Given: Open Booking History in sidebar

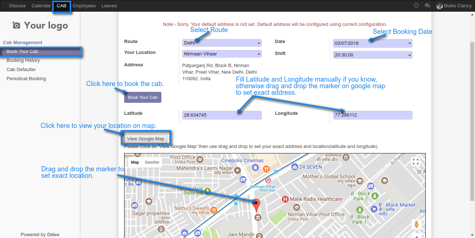Looking at the screenshot, I should [x=23, y=61].
